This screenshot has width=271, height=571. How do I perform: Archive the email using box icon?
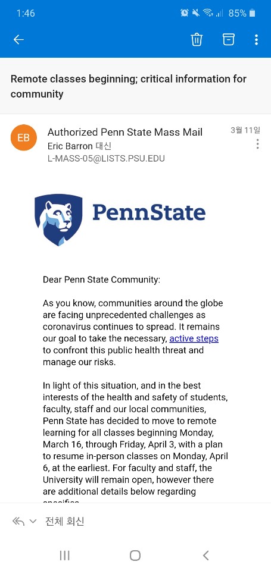(228, 39)
